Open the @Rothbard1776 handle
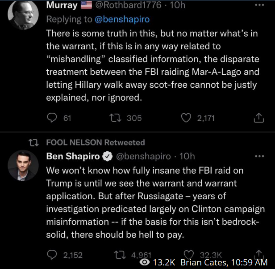Viewport: 275px width, 269px height. click(x=127, y=5)
